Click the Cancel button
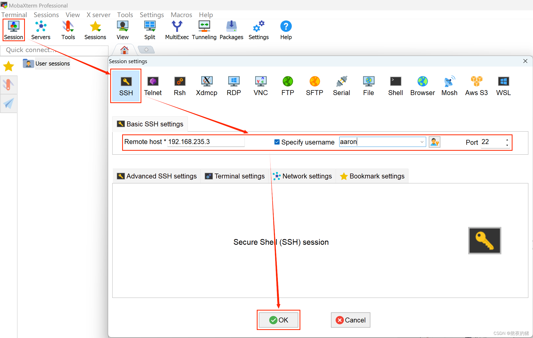 tap(351, 320)
